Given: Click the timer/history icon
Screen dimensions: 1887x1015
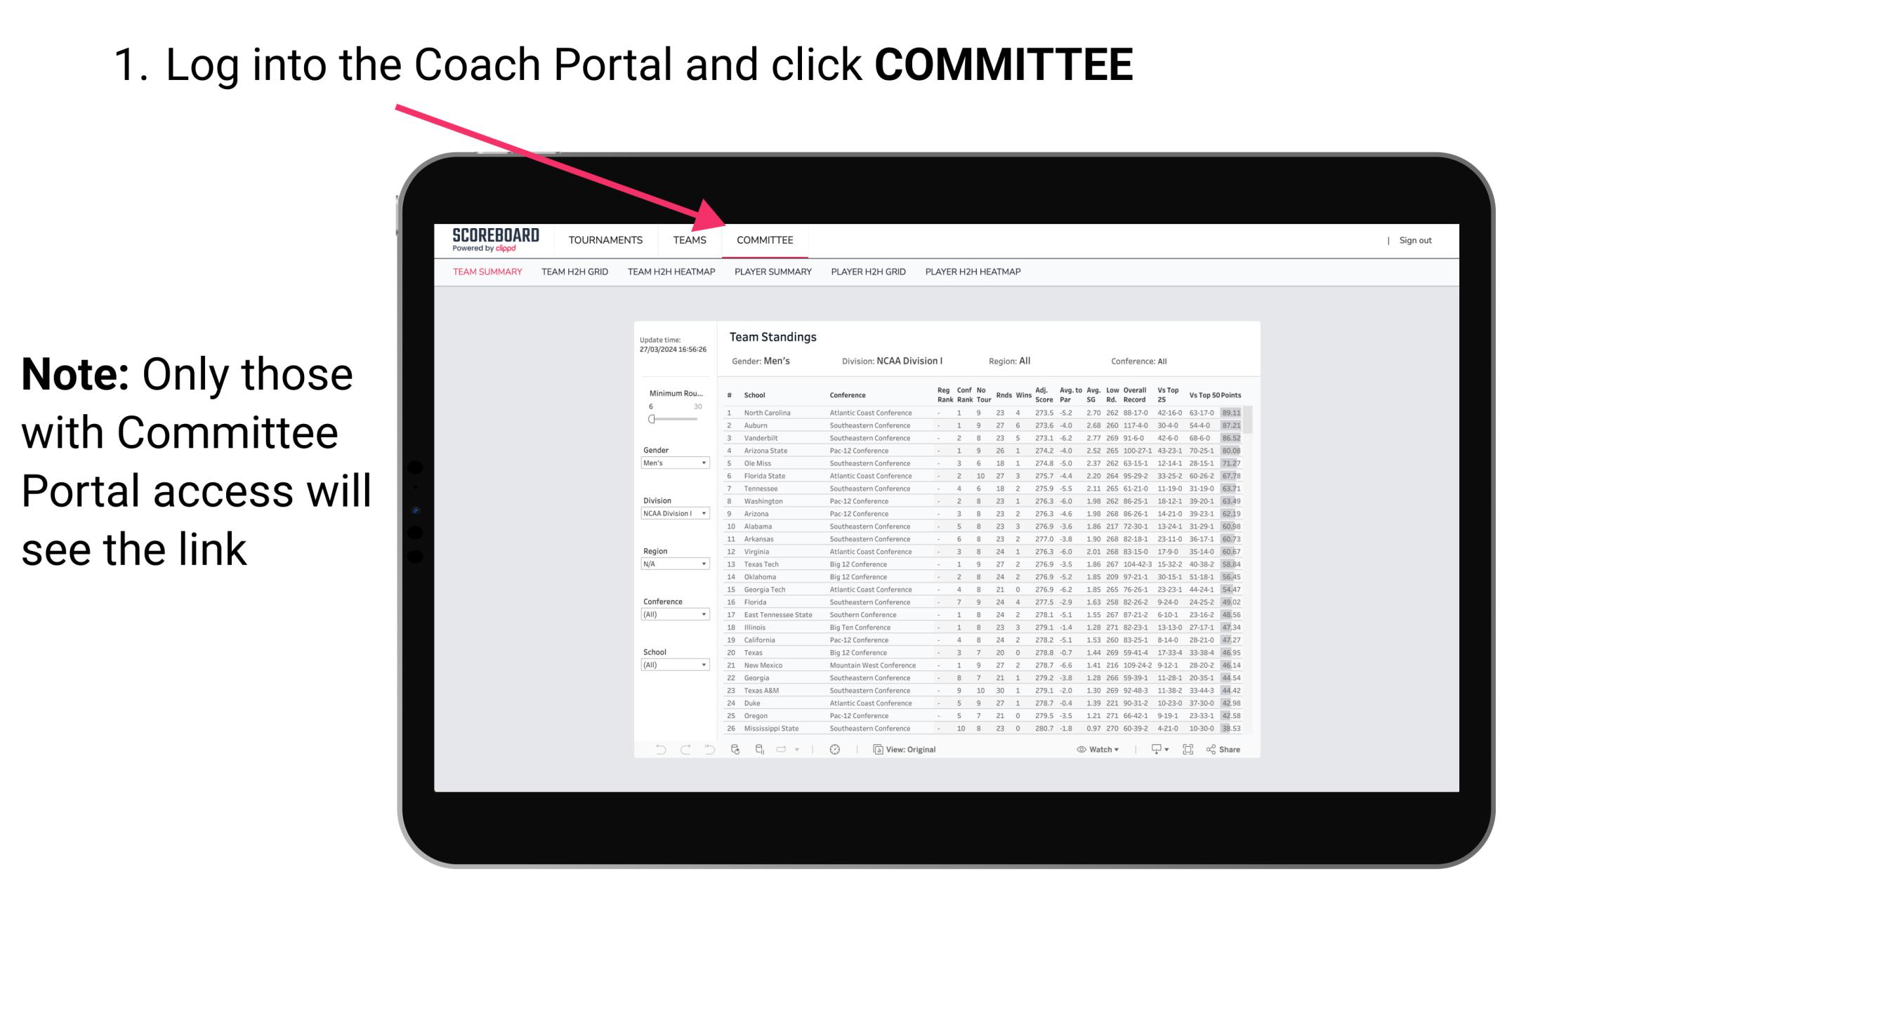Looking at the screenshot, I should tap(835, 750).
